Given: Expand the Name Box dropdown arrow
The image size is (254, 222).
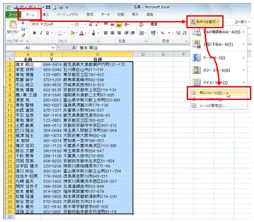Looking at the screenshot, I should (x=53, y=48).
